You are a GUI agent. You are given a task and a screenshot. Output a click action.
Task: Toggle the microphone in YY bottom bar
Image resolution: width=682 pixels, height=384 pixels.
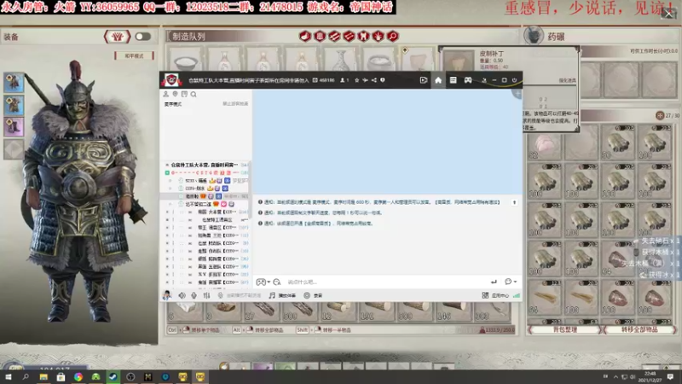[x=194, y=295]
